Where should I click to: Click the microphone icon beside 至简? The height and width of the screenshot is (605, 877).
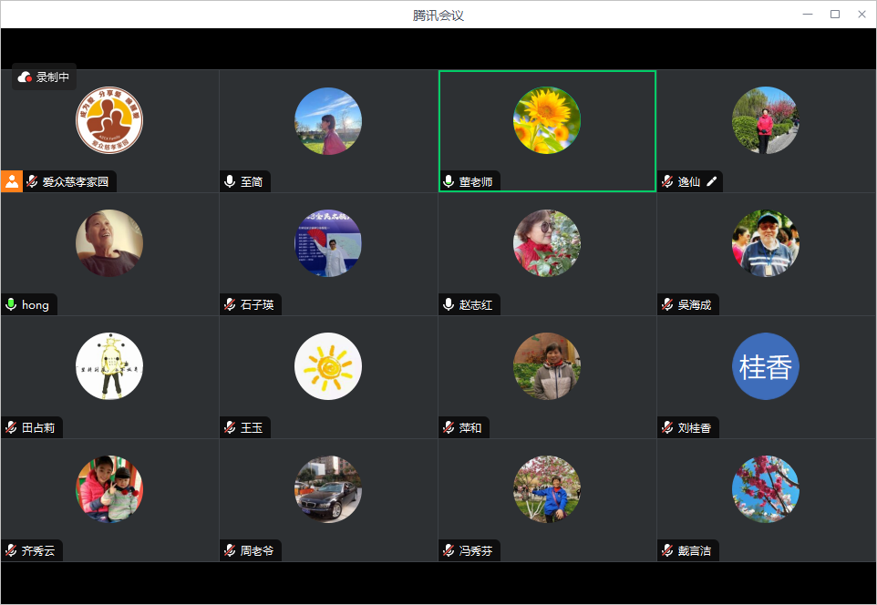tap(230, 181)
